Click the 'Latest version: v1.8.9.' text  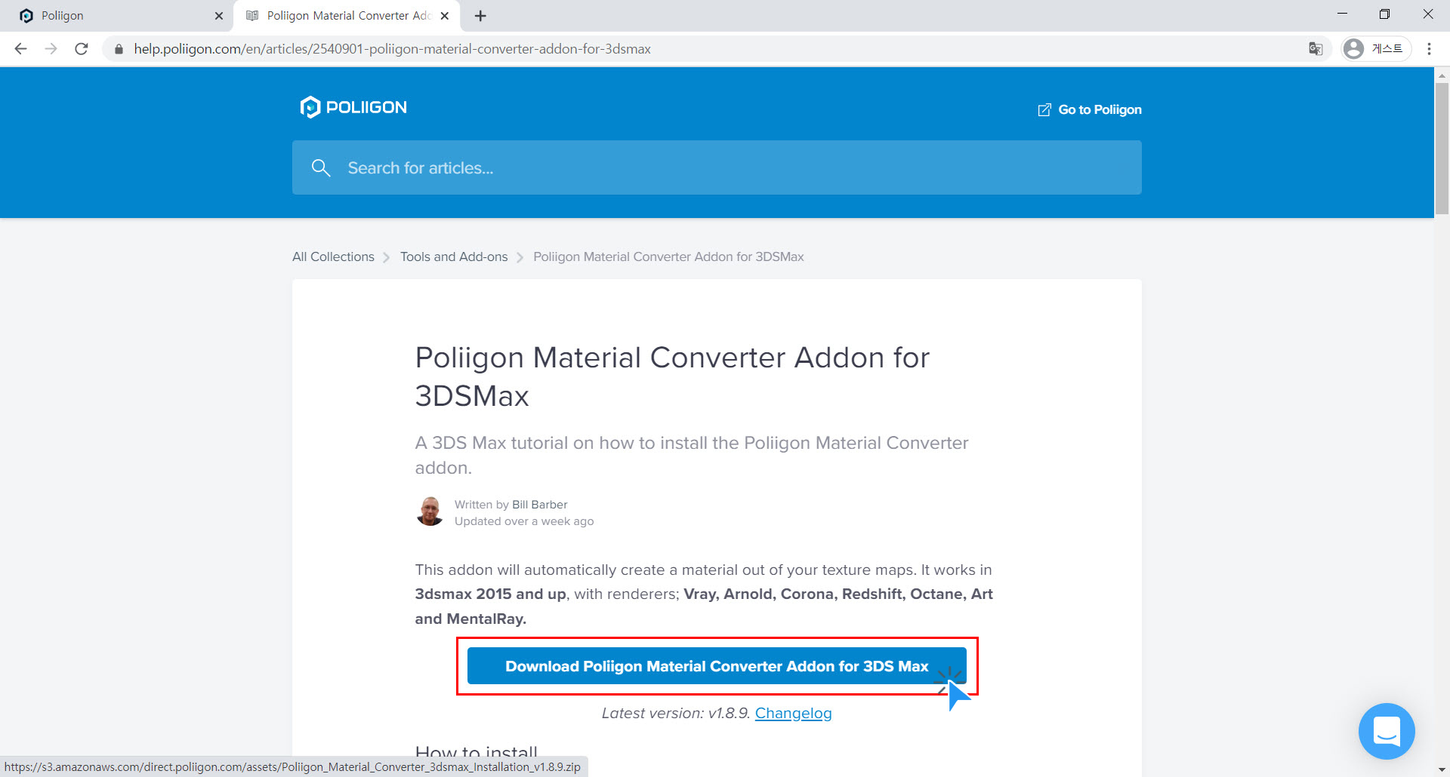point(675,713)
